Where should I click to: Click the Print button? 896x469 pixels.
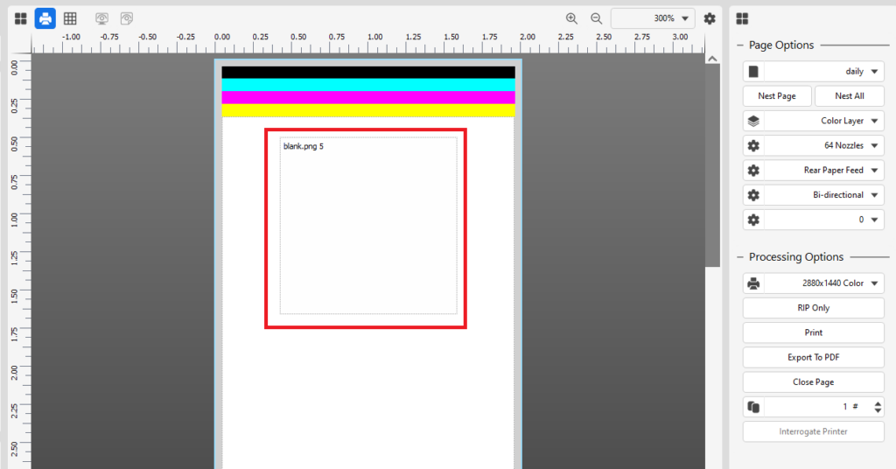(813, 332)
